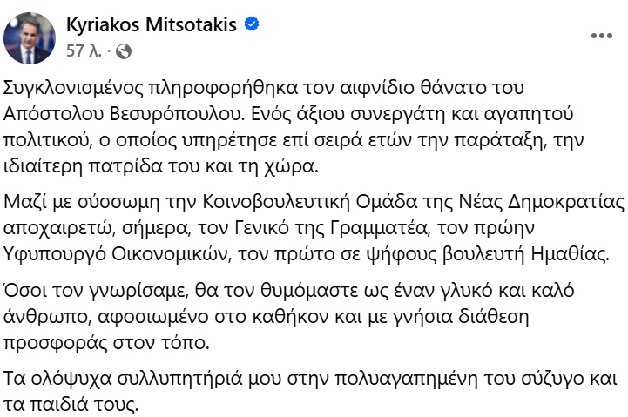Click the words "Υφυπουργό Οικονομικών"
The height and width of the screenshot is (417, 628).
pos(116,254)
